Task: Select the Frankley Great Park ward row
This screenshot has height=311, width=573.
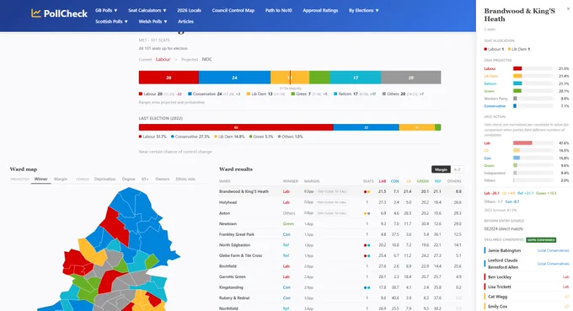Action: point(341,234)
